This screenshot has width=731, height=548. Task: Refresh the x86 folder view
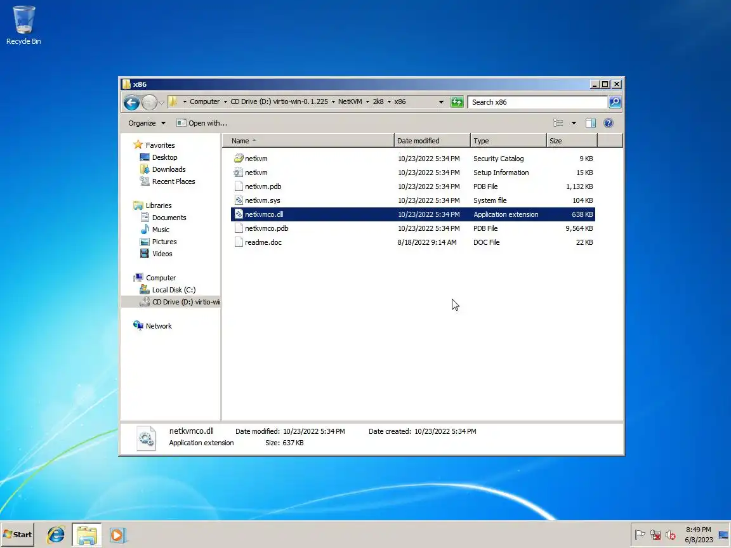coord(457,102)
